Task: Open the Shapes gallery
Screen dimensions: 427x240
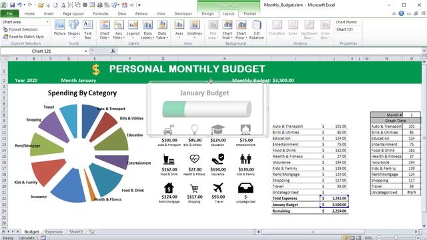Action: pos(74,28)
